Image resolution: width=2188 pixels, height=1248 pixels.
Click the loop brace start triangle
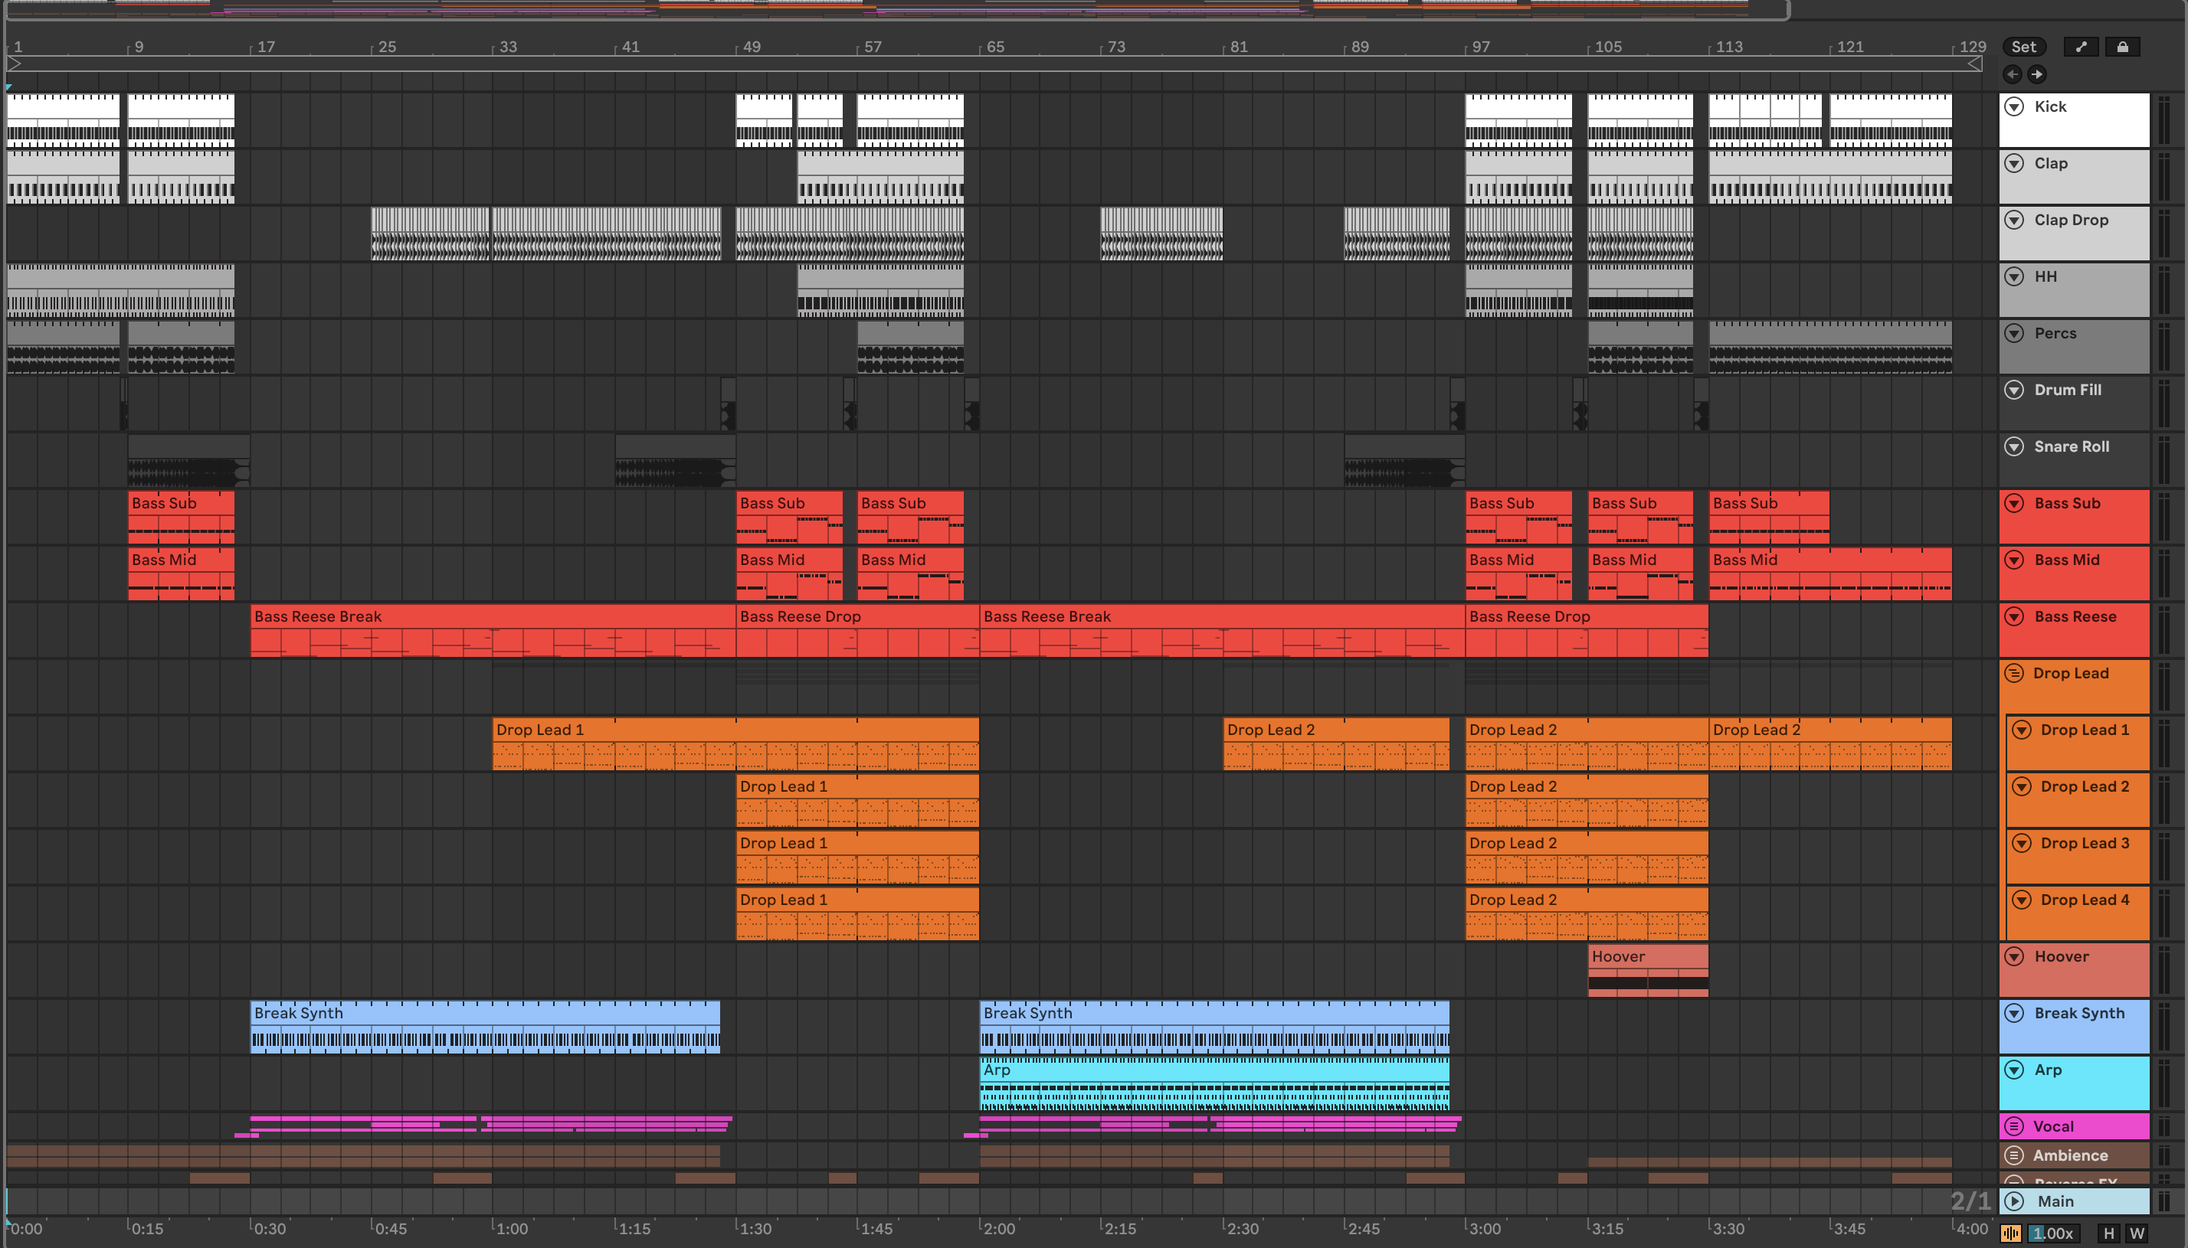coord(14,64)
